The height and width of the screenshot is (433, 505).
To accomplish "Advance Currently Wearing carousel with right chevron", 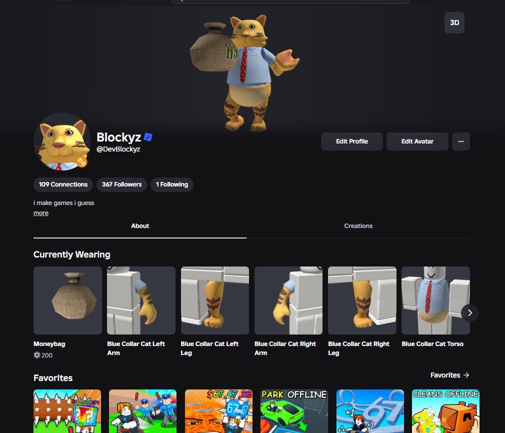I will coord(470,313).
